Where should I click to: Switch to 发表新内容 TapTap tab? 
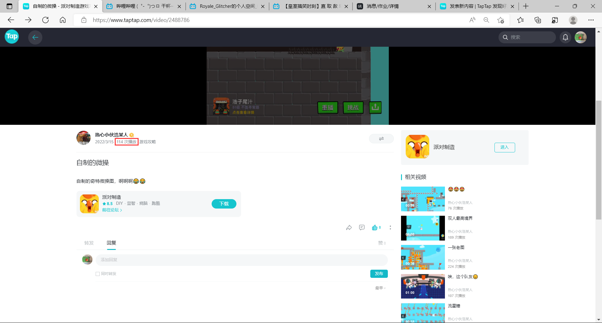tap(478, 6)
